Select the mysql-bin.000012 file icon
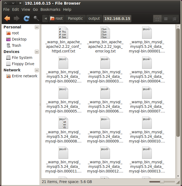Viewport: 182px width, 186px height. click(105, 153)
